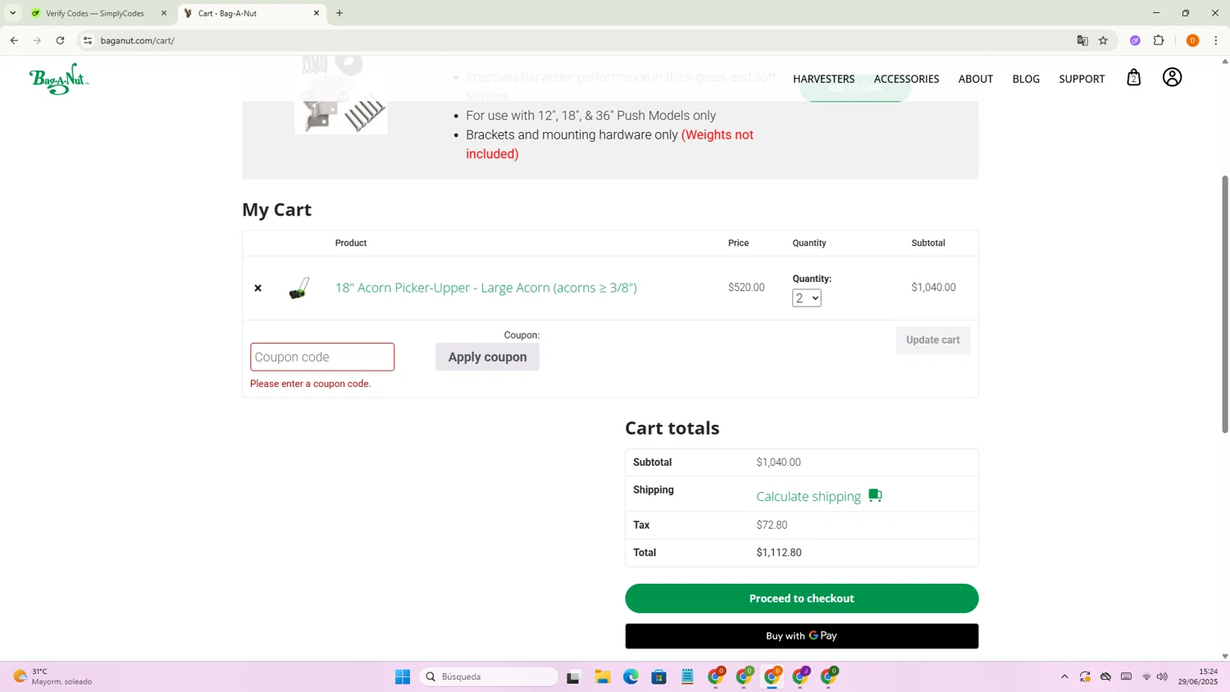Open the Windows Start menu
Screen dimensions: 1230x692
(x=403, y=676)
